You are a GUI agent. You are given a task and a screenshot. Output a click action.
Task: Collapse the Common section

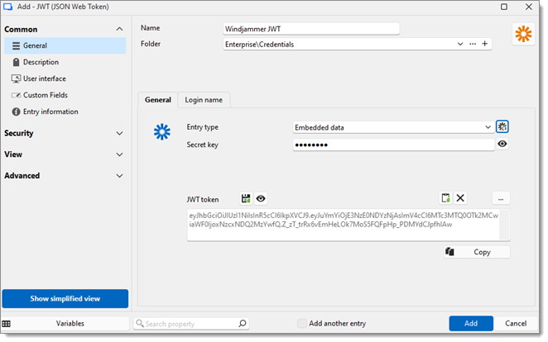(x=119, y=29)
